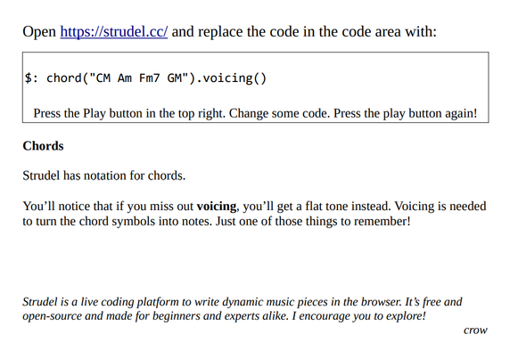Click 'Change some code.' sentence
The width and height of the screenshot is (510, 359).
[280, 113]
